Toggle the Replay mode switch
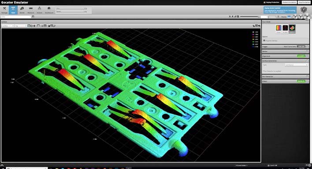The height and width of the screenshot is (169, 312). (290, 17)
